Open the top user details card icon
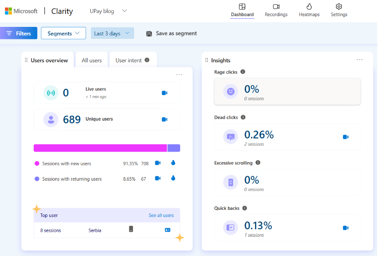The width and height of the screenshot is (379, 256). click(x=167, y=230)
